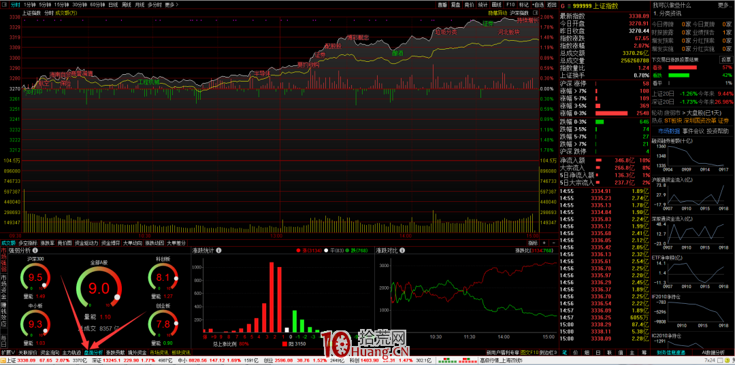Switch to the 60分钟 chart tab
This screenshot has height=365, width=735.
click(97, 5)
